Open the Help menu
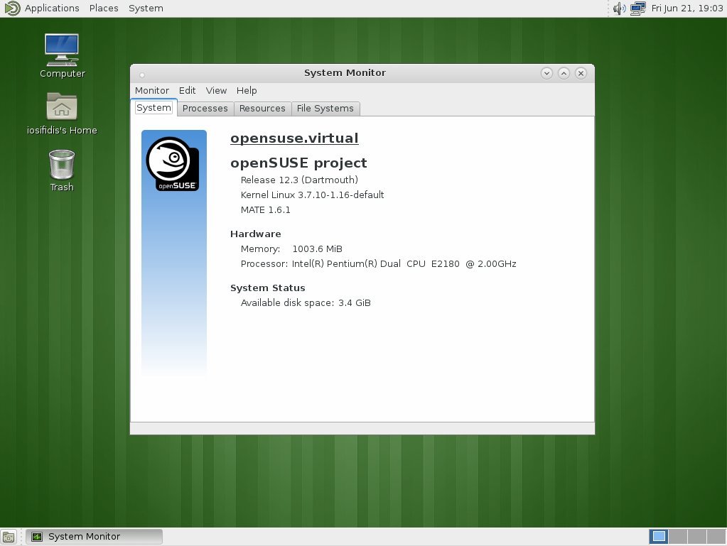Image resolution: width=727 pixels, height=546 pixels. (247, 91)
